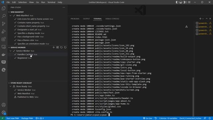Image resolution: width=213 pixels, height=120 pixels.
Task: Open Customize Layout icon in title bar
Action: click(189, 2)
